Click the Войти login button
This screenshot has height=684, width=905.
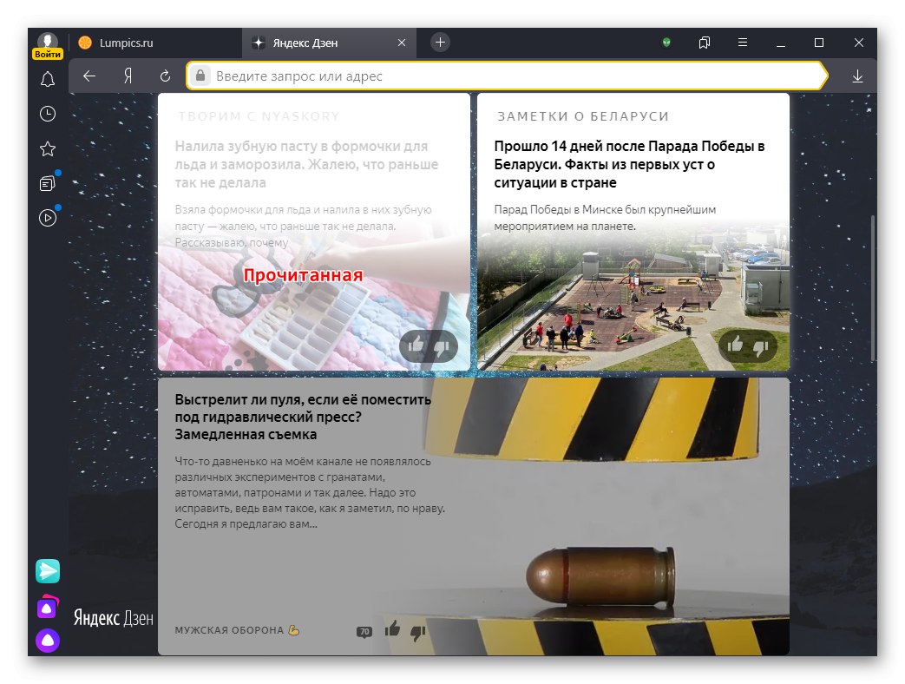(x=48, y=53)
